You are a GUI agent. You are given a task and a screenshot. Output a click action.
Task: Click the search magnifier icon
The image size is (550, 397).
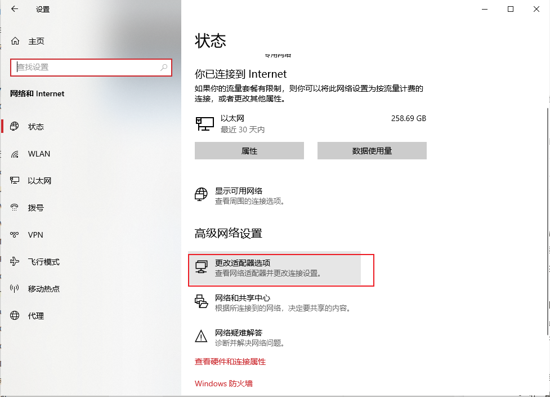point(164,68)
